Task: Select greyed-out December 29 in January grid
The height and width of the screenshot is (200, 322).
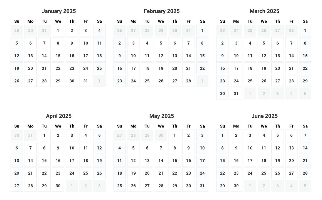Action: (x=17, y=31)
